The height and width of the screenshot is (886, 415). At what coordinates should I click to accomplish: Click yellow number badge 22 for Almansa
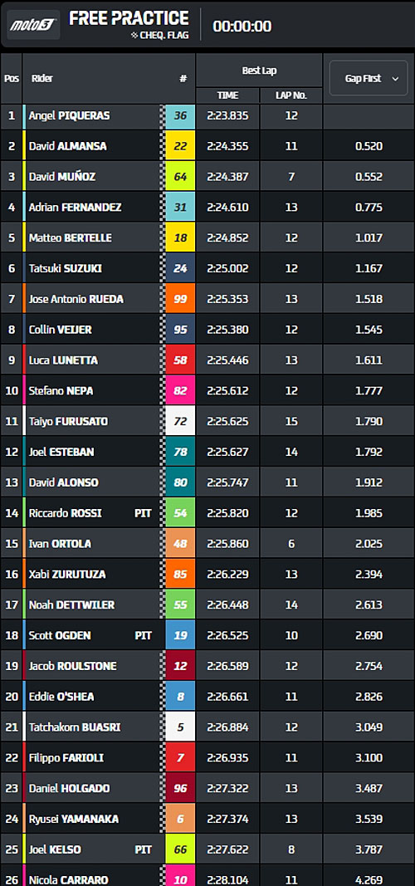[x=180, y=146]
